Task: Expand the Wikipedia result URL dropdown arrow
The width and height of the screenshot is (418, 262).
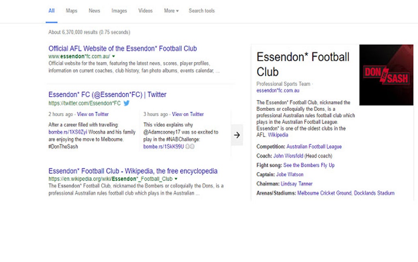Action: tap(176, 179)
